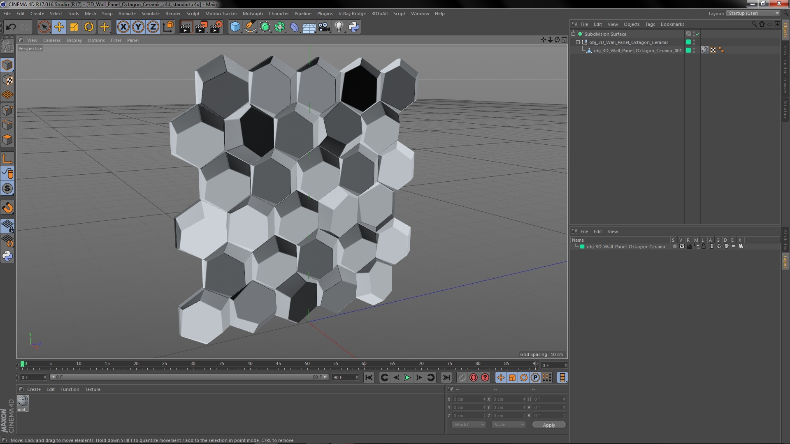The height and width of the screenshot is (444, 790).
Task: Select the Move tool
Action: tap(59, 27)
